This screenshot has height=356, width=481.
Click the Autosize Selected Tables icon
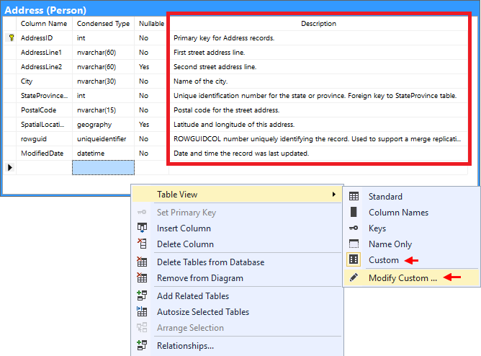[x=142, y=312]
